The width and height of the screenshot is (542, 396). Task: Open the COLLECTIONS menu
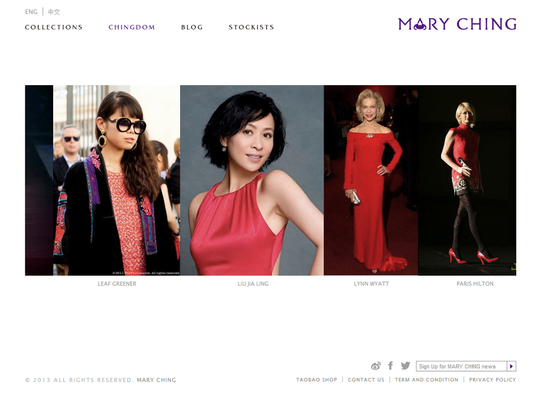tap(54, 27)
